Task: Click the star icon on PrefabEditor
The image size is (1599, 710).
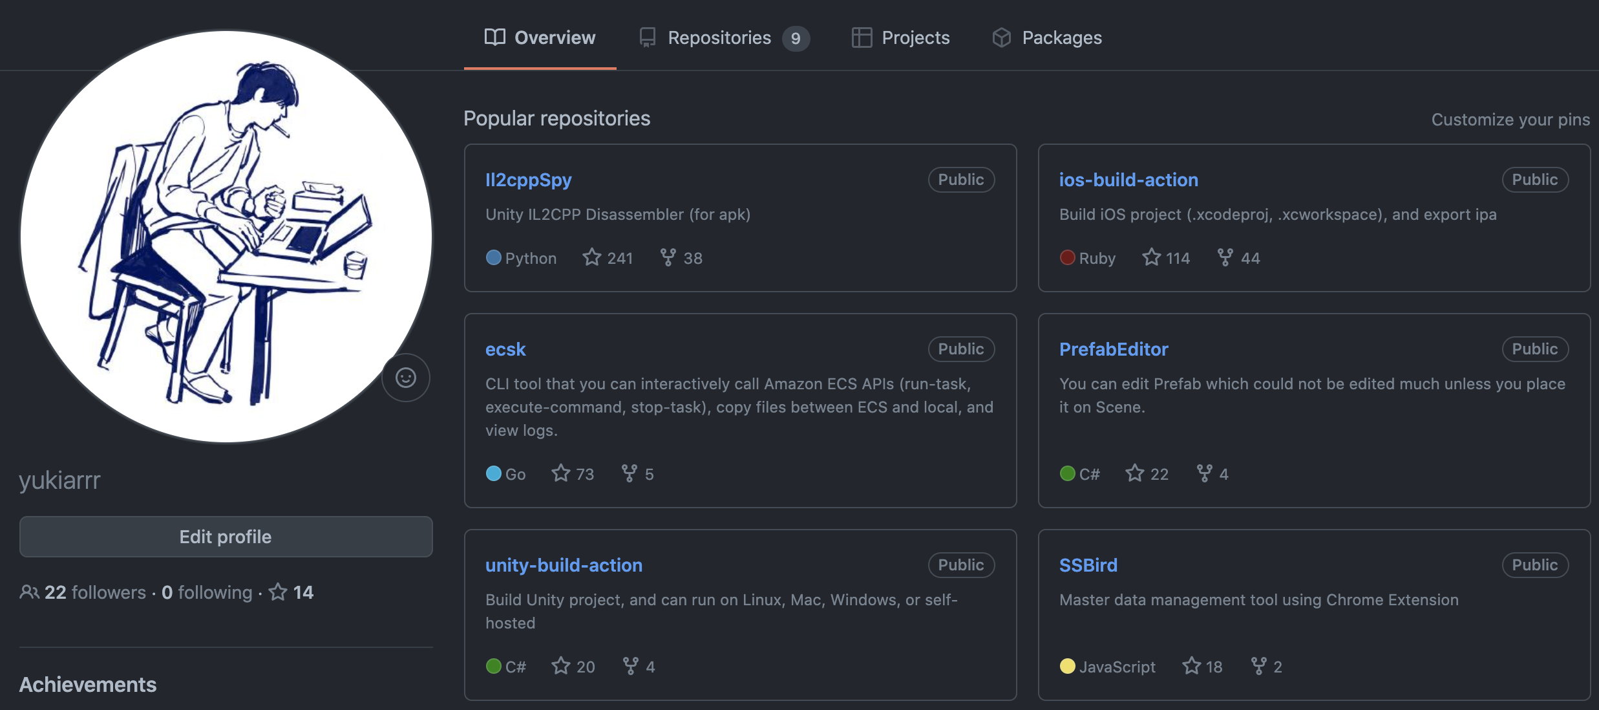Action: tap(1135, 473)
